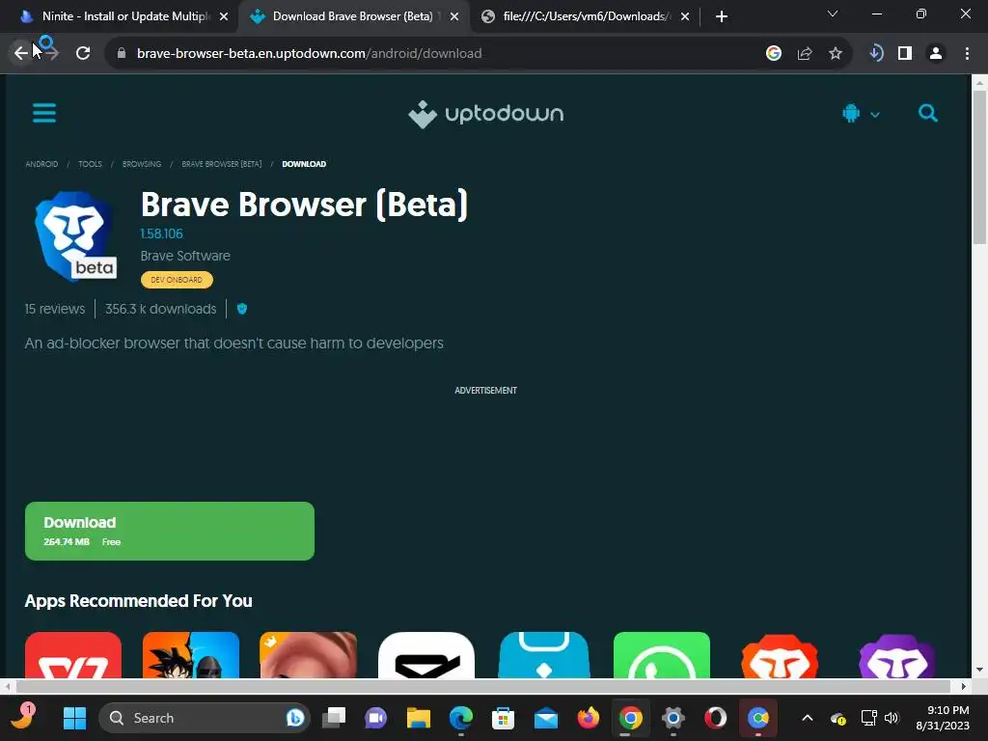Click the vertical page scrollbar
Viewport: 988px width, 741px height.
point(979,167)
